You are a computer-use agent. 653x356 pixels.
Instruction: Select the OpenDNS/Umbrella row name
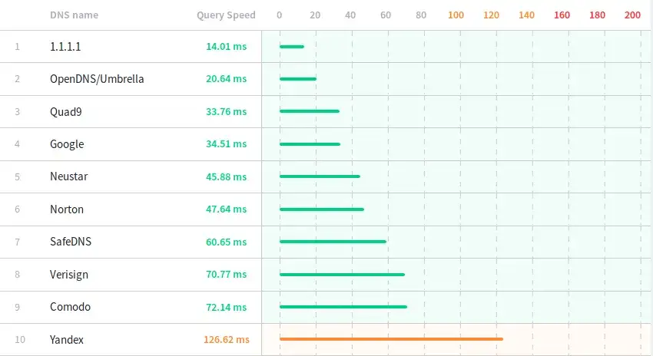pos(97,79)
